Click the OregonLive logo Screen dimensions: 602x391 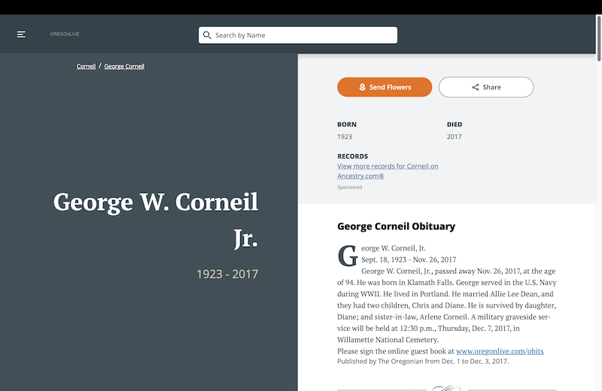[65, 35]
